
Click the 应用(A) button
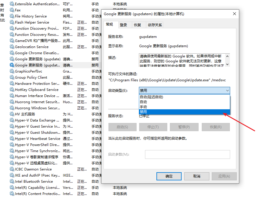224,176
